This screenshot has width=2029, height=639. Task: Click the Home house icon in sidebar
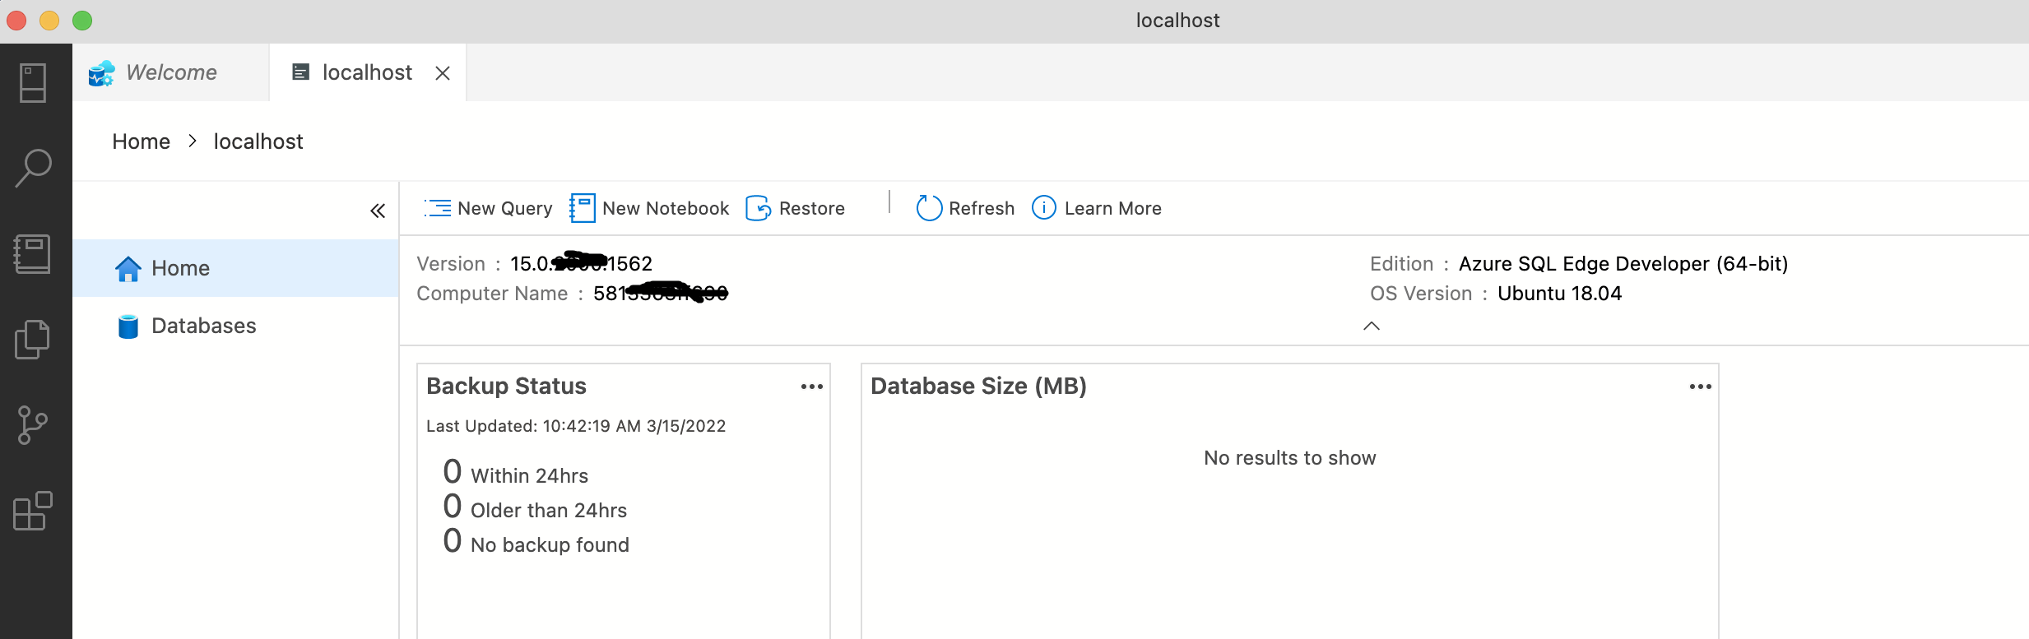tap(128, 269)
